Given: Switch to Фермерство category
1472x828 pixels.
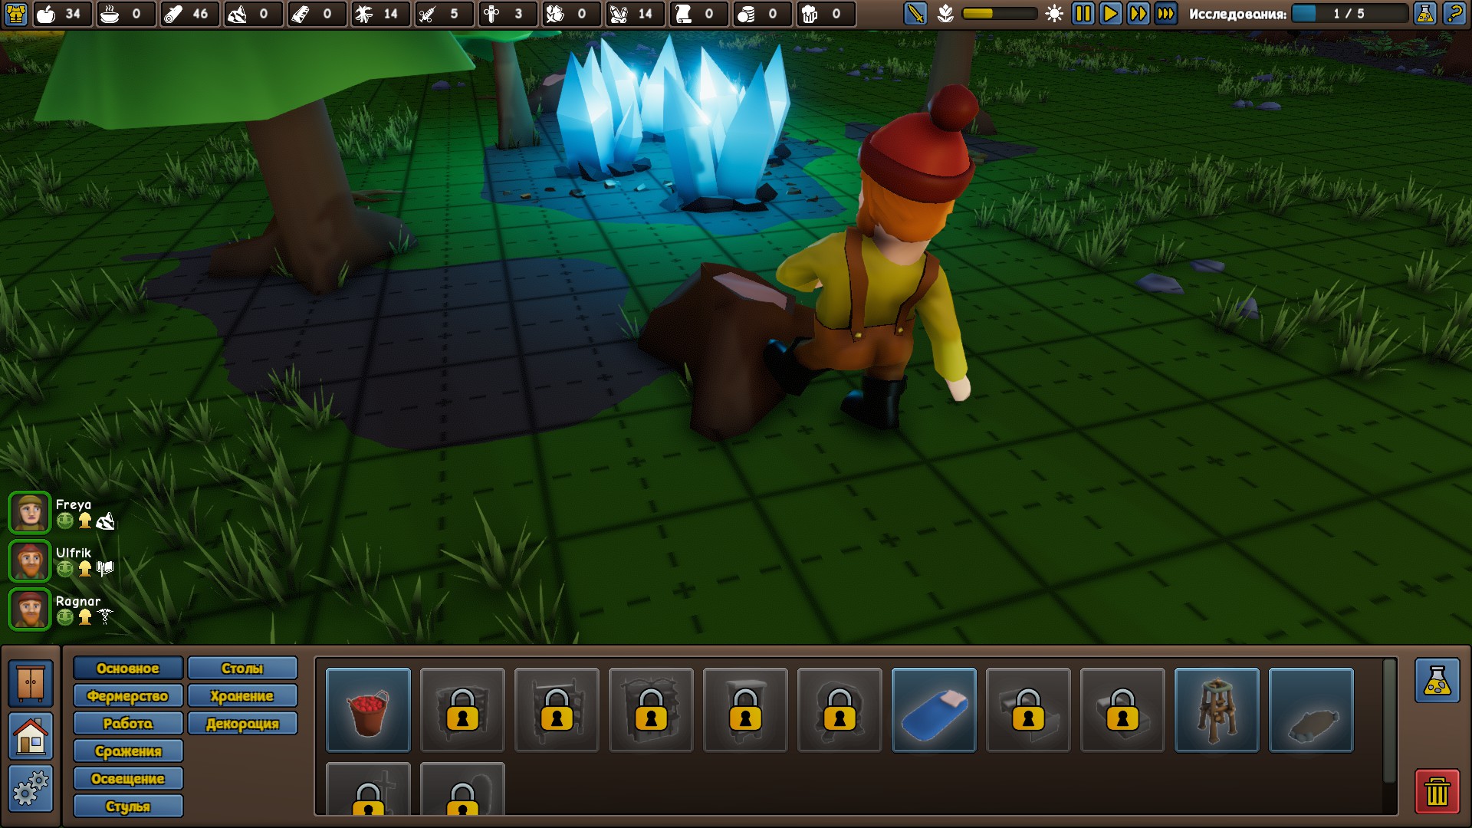Looking at the screenshot, I should [x=128, y=696].
